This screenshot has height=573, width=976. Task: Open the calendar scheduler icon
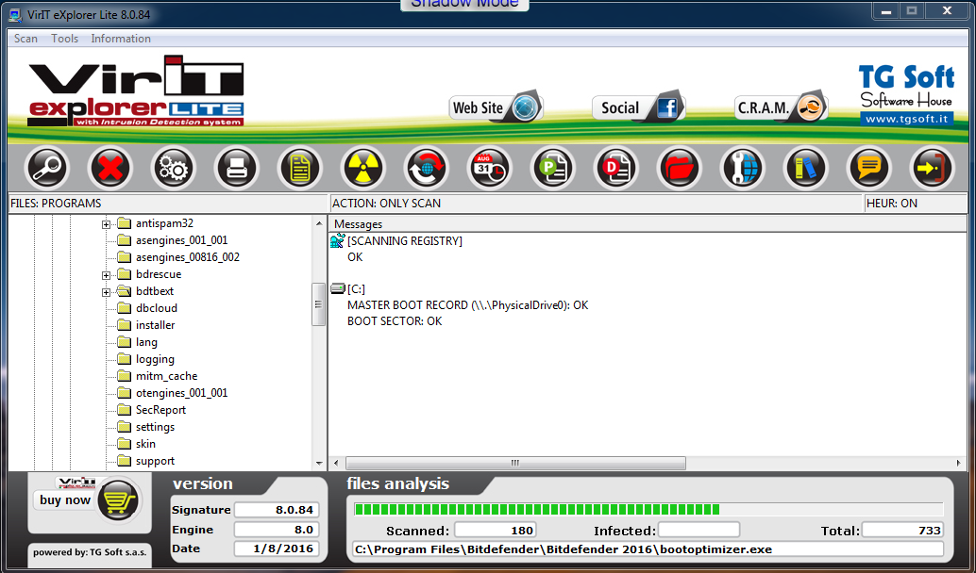pos(489,168)
